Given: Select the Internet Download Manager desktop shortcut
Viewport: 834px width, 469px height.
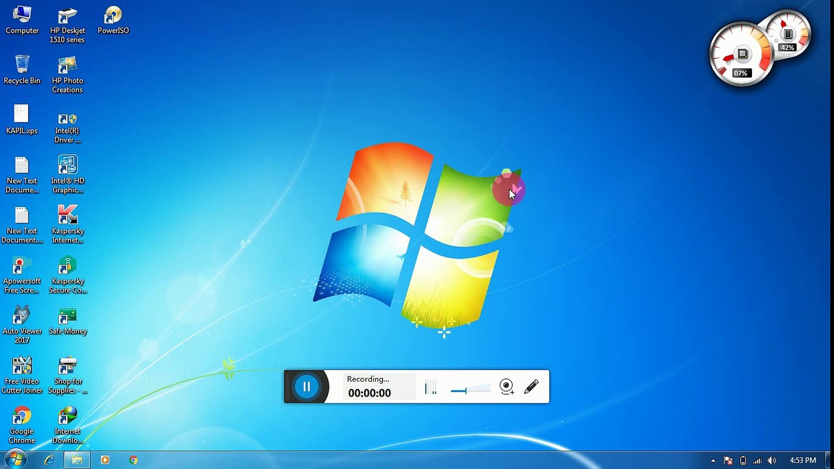Looking at the screenshot, I should (67, 425).
